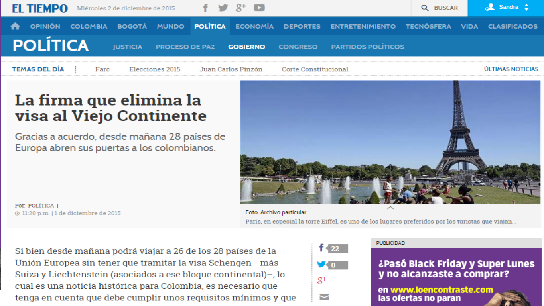Click the POLÍTICA author byline

coord(41,206)
